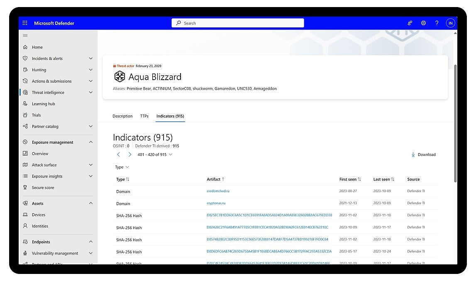The height and width of the screenshot is (281, 476).
Task: Open the settings gear icon
Action: tap(423, 23)
